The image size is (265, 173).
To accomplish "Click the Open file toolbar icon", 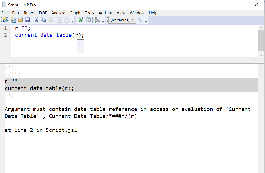I will click(20, 20).
